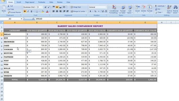Apply Comma style number format

99,11
